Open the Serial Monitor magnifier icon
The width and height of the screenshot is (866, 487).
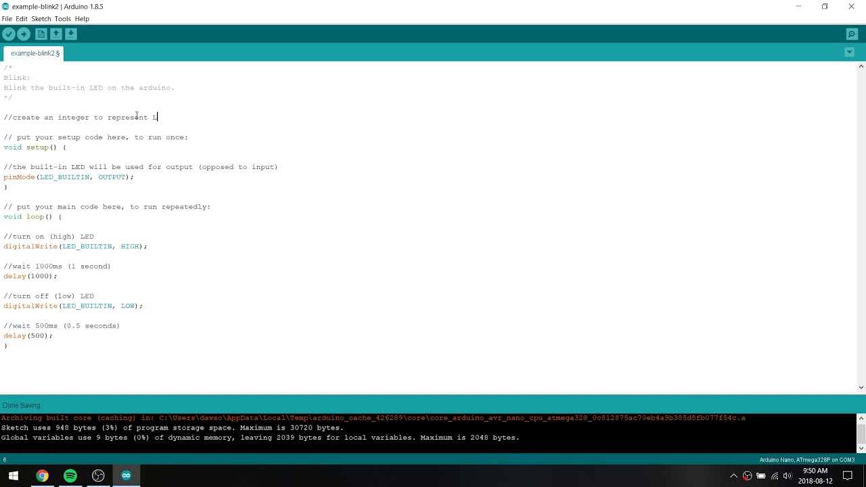tap(852, 34)
